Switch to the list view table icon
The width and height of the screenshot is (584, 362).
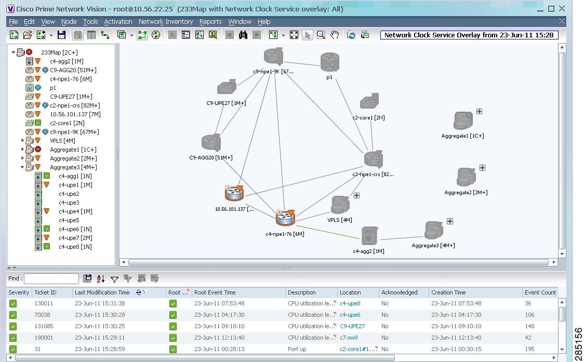point(91,35)
